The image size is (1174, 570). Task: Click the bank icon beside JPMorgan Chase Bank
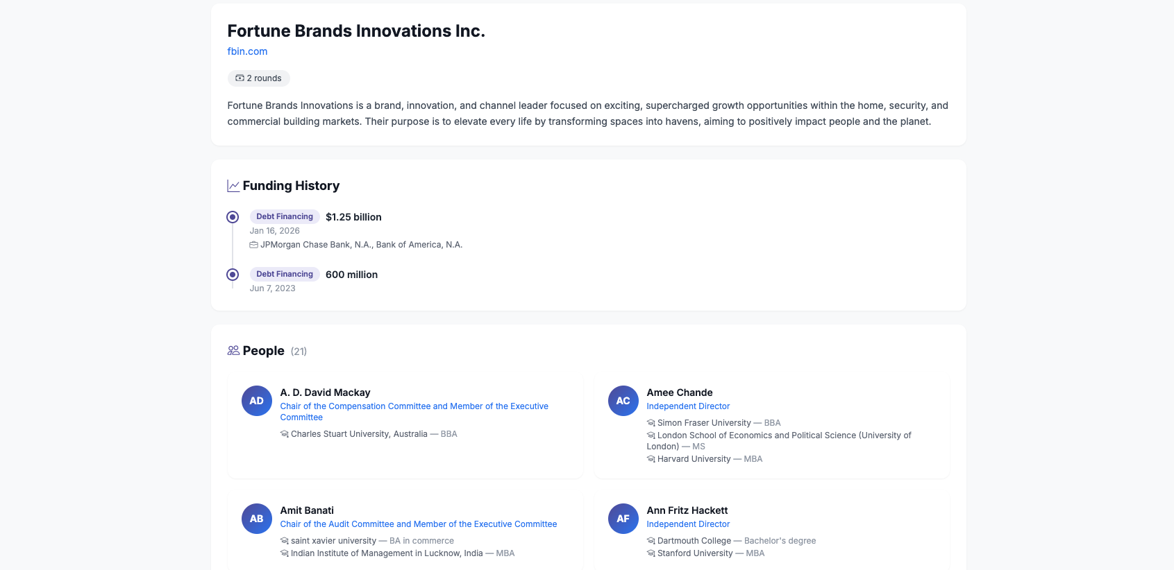[x=253, y=244]
